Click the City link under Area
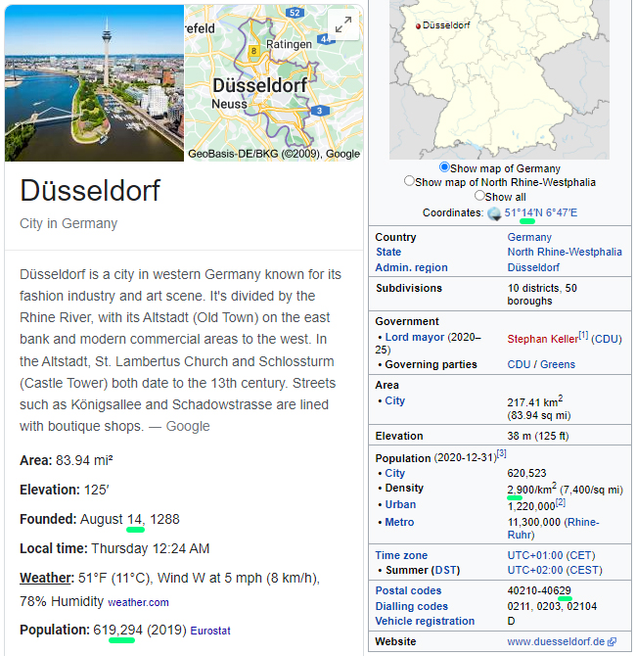This screenshot has width=636, height=656. (394, 400)
